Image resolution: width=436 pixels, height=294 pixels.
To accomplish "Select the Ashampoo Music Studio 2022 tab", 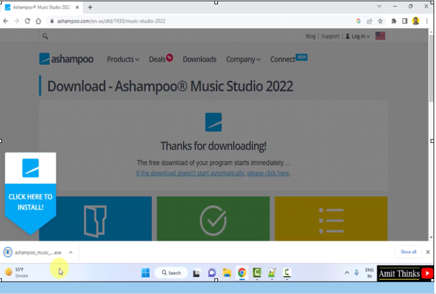I will coord(42,7).
